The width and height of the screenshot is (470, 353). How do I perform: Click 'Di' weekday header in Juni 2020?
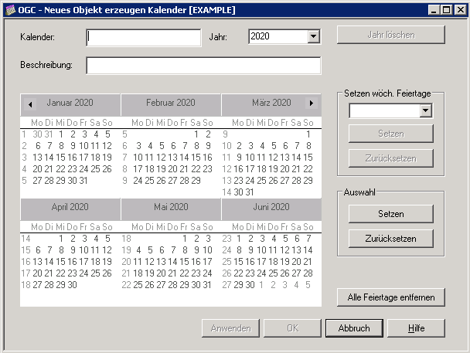tap(250, 227)
